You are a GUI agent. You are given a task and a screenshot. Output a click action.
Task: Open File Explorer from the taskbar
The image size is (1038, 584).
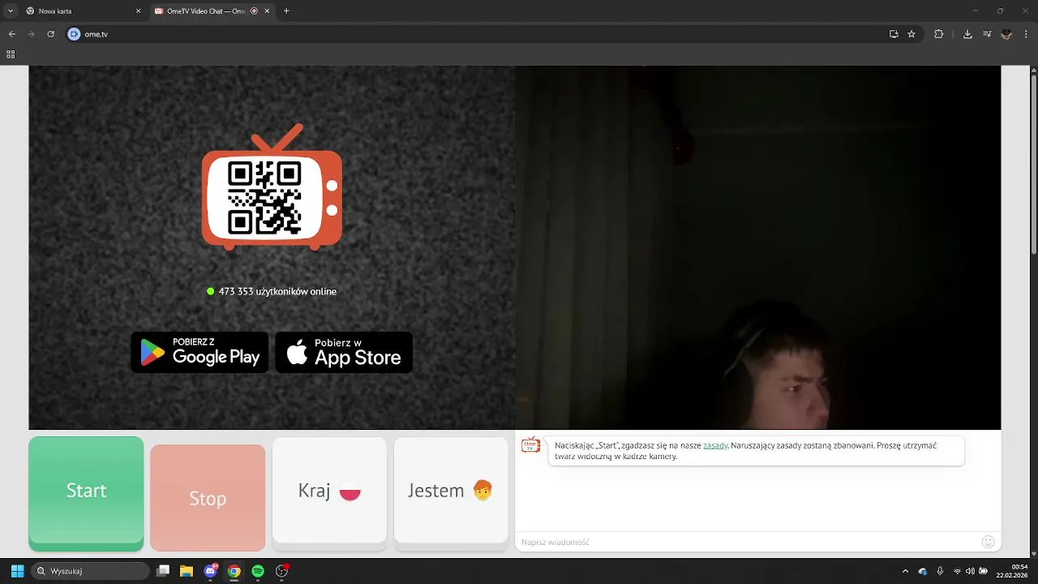[187, 571]
